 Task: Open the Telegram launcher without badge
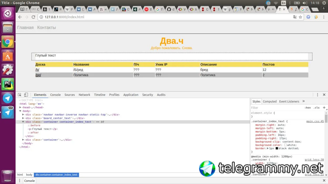point(8,98)
